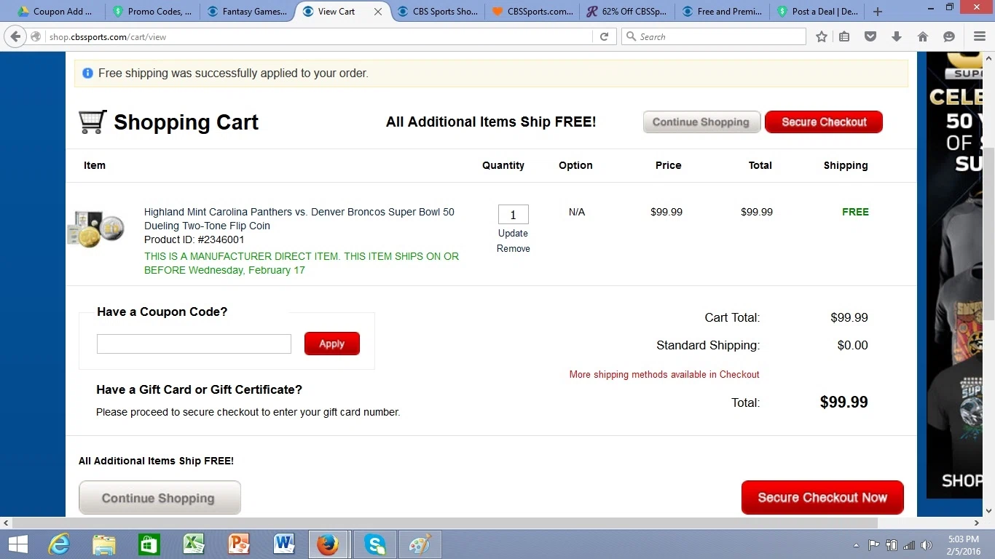The height and width of the screenshot is (559, 995).
Task: Open a new tab with plus icon
Action: (x=878, y=12)
